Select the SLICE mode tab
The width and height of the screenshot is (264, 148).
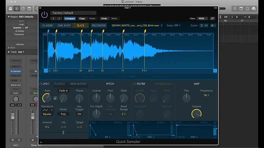tap(81, 25)
